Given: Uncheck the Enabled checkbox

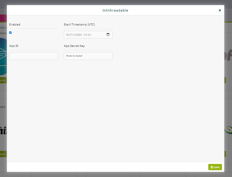Looking at the screenshot, I should (x=10, y=33).
